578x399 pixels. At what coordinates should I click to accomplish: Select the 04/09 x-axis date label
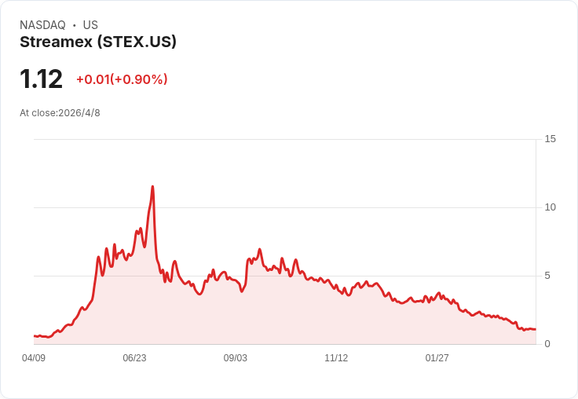click(x=34, y=357)
